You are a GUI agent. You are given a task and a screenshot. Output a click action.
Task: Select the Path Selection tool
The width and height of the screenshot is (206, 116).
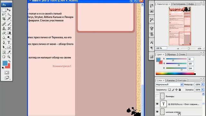tap(4, 47)
